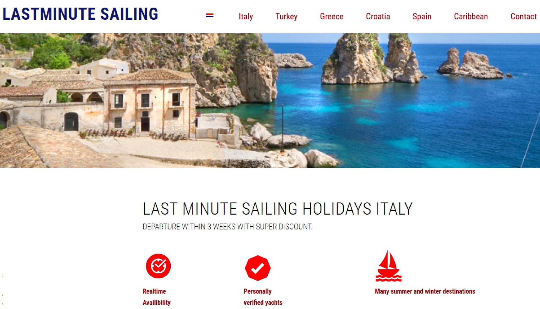The width and height of the screenshot is (540, 309).
Task: Click the Italian coast hero banner image
Action: (270, 101)
